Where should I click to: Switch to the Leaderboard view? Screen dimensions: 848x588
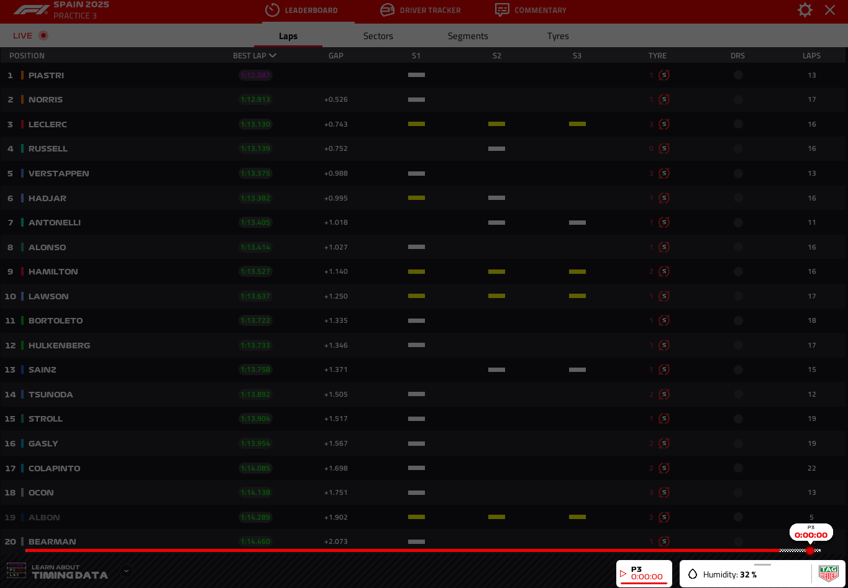coord(301,11)
